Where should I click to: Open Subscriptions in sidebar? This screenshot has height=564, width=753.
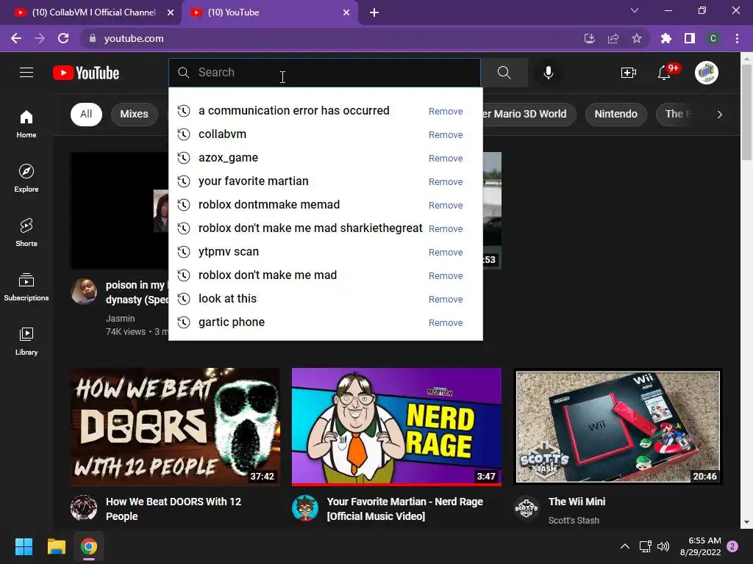pos(26,286)
